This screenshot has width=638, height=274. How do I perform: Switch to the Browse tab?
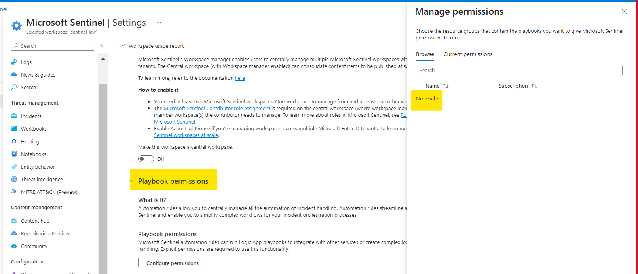[425, 54]
